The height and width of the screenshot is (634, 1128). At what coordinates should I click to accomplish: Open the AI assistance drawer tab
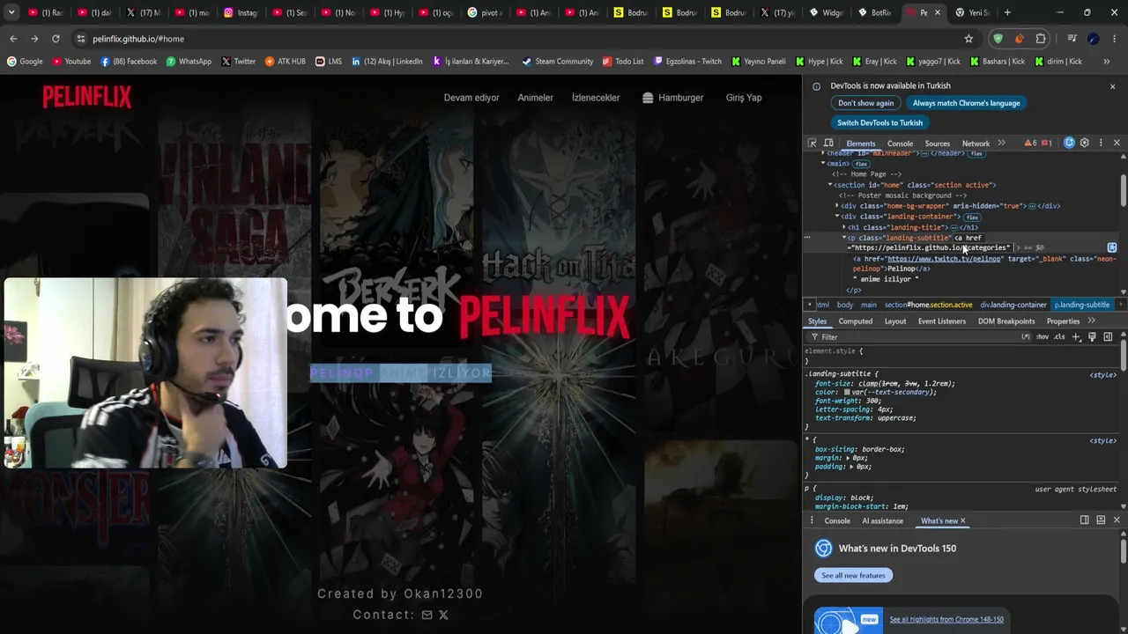pyautogui.click(x=882, y=520)
